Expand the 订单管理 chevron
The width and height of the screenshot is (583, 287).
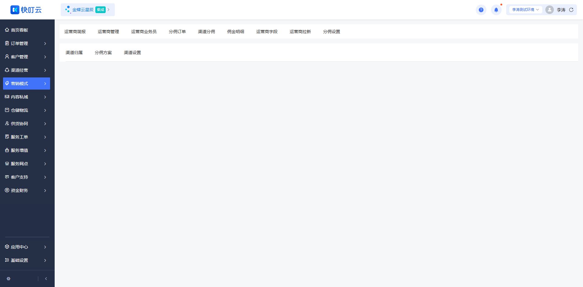tap(45, 43)
